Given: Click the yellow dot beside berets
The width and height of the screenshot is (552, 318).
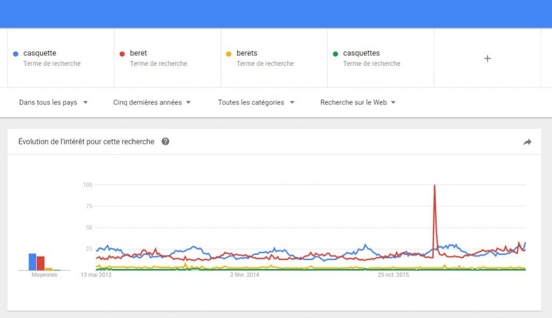Looking at the screenshot, I should point(229,54).
